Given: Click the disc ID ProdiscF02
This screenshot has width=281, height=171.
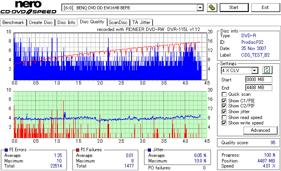Looking at the screenshot, I should pos(252,42).
